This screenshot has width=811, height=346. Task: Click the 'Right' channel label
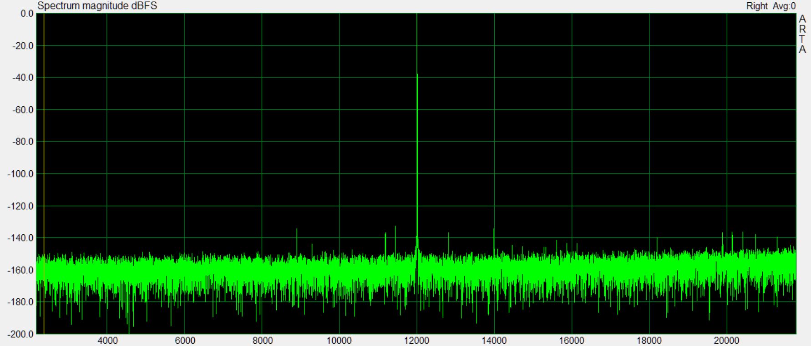point(757,6)
